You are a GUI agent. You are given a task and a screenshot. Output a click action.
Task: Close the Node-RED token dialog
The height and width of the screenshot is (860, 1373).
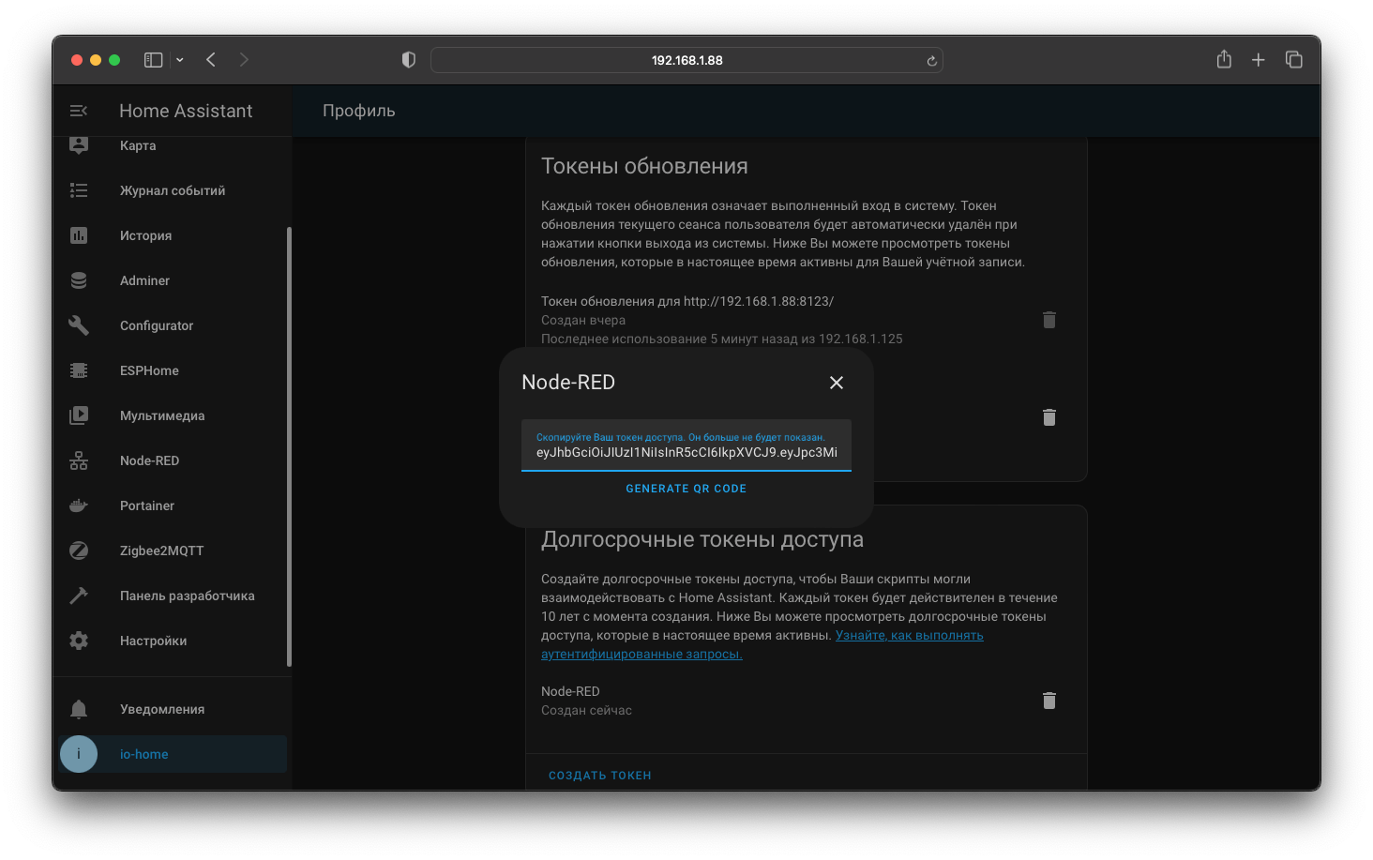[x=836, y=383]
